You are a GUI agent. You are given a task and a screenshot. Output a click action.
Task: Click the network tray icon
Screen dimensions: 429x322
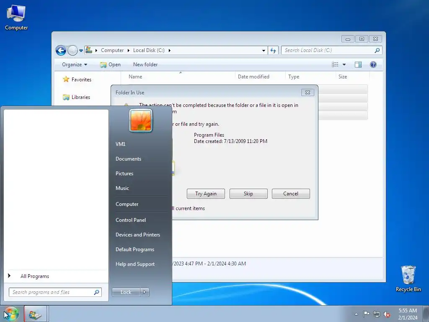click(377, 314)
